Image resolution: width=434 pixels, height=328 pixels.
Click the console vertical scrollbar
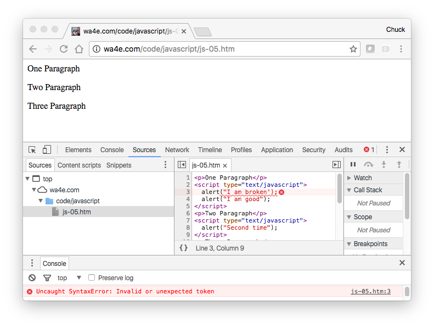pos(407,292)
